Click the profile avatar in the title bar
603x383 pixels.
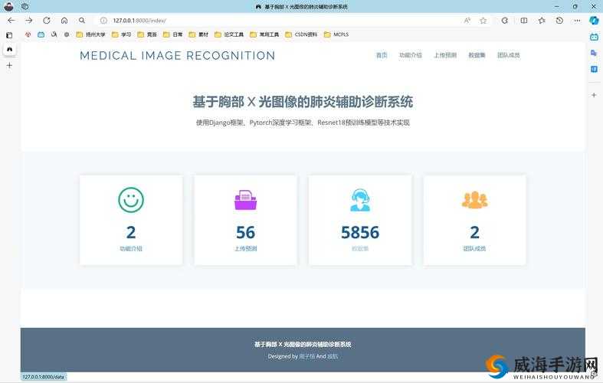click(x=8, y=6)
